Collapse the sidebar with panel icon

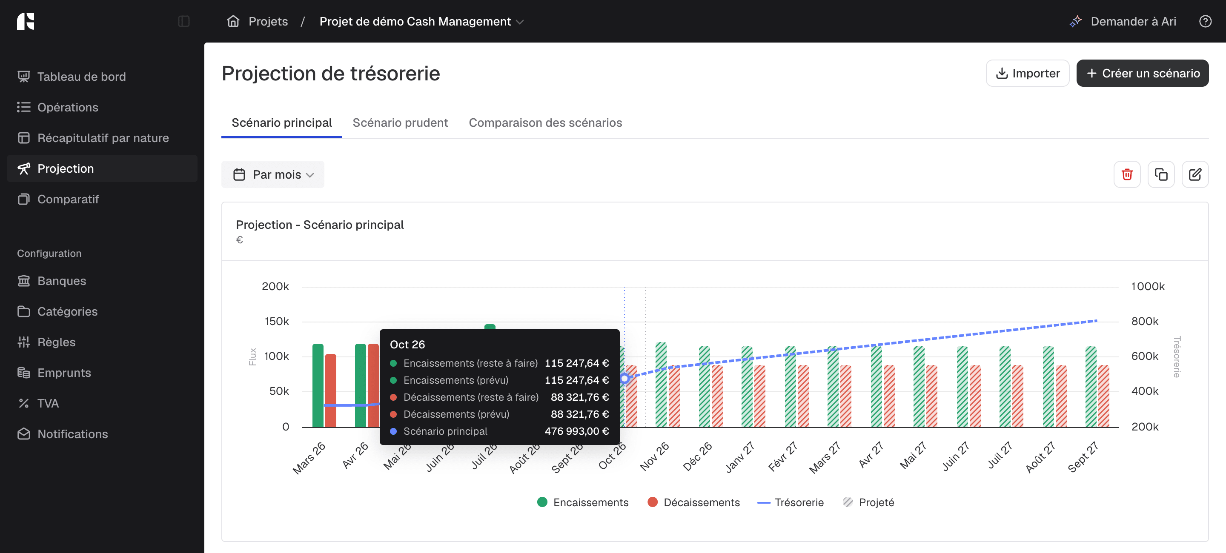click(184, 21)
